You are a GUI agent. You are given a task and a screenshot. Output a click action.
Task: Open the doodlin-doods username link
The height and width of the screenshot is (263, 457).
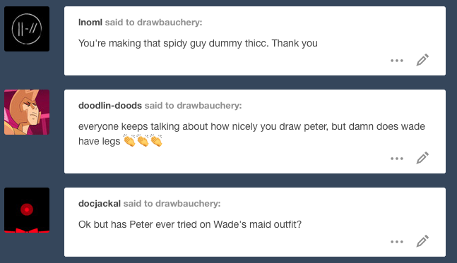110,106
